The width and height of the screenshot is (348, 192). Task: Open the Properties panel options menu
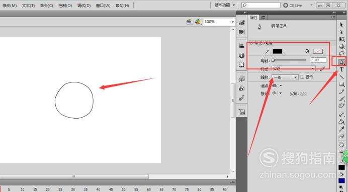pos(333,17)
